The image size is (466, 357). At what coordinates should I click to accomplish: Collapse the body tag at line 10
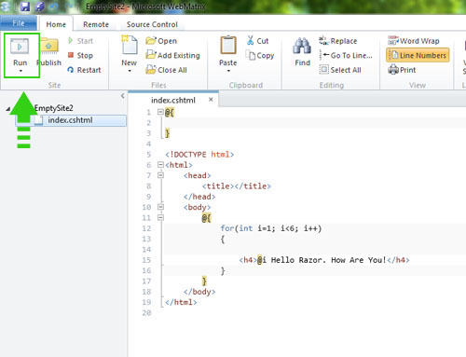(x=160, y=207)
